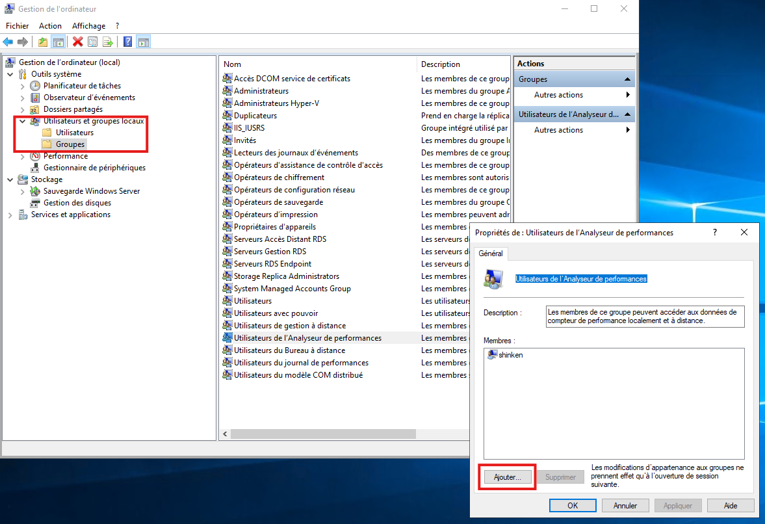Expand the Services et applications node
The width and height of the screenshot is (765, 524).
click(x=10, y=215)
